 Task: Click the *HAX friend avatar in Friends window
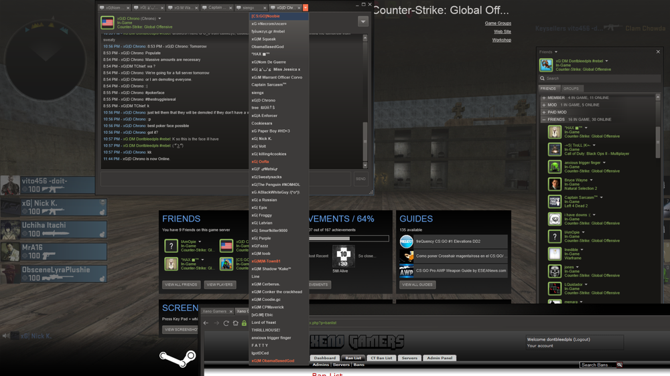coord(555,132)
